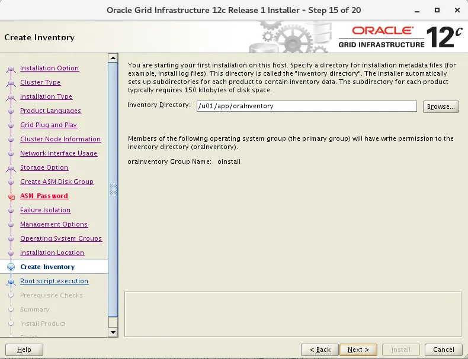Go to Root script execution step
The height and width of the screenshot is (359, 468).
click(x=54, y=282)
